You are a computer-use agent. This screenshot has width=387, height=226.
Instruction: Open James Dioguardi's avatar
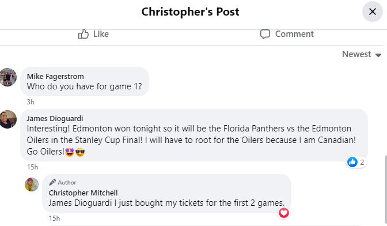8,119
